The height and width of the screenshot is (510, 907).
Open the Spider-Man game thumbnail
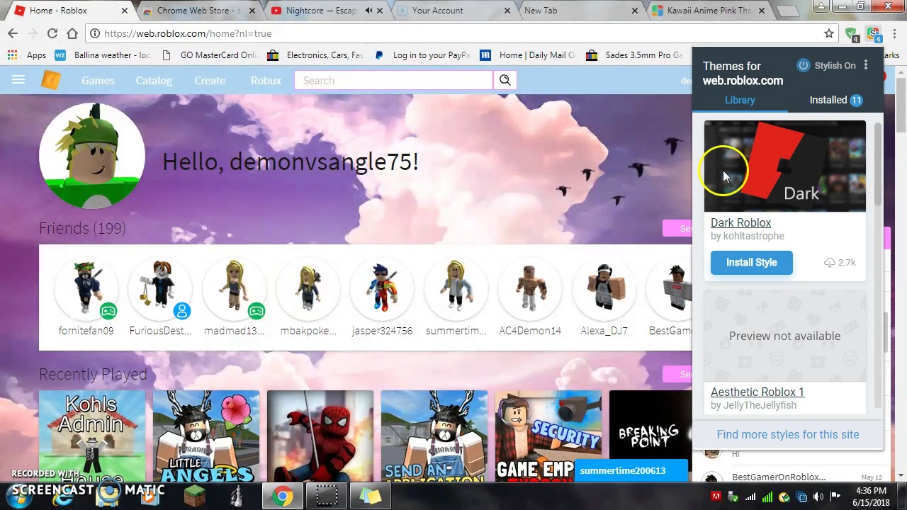pos(320,436)
